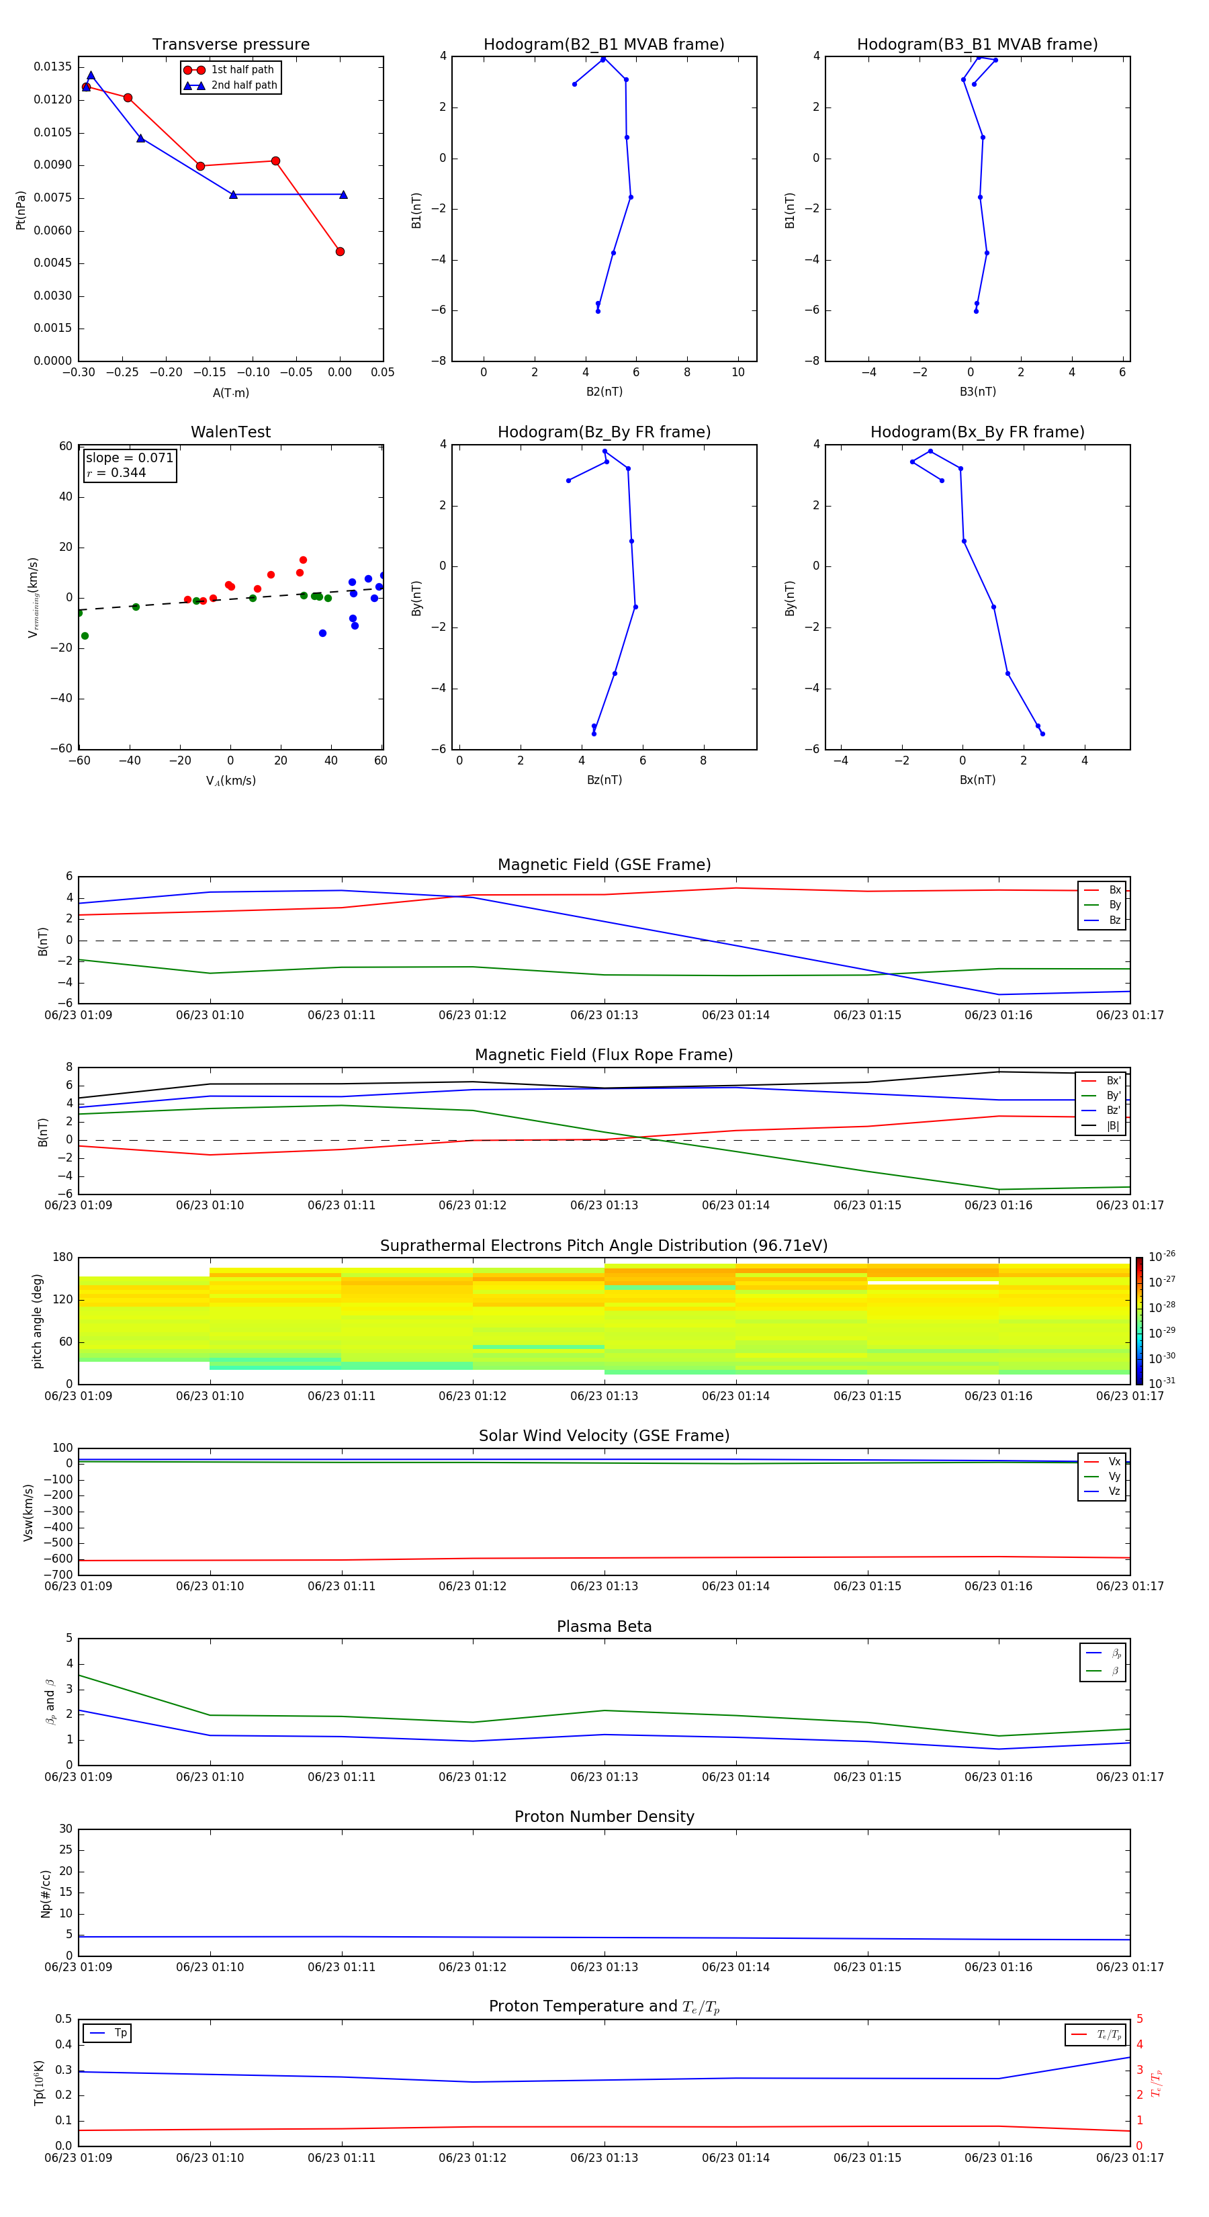Viewport: 1209px width, 2217px height.
Task: Click the "Vsw(km/s)" y-axis label
Action: coord(28,1512)
